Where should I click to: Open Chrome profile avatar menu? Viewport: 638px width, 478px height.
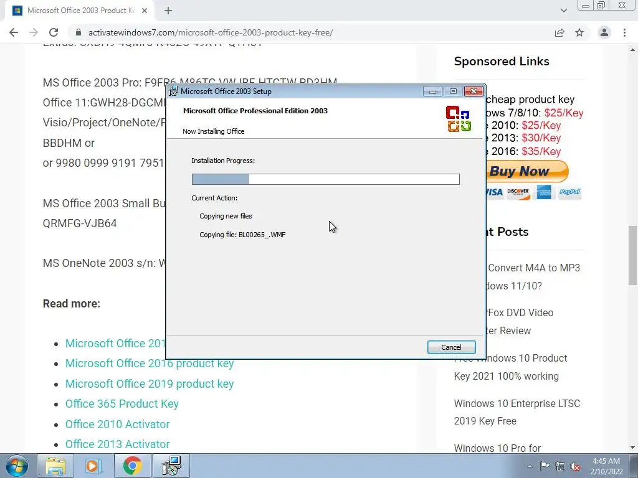604,32
